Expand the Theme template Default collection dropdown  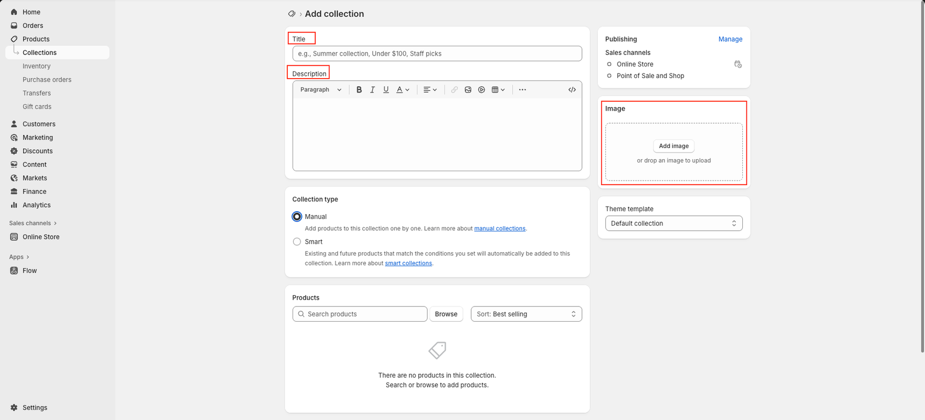(x=674, y=223)
